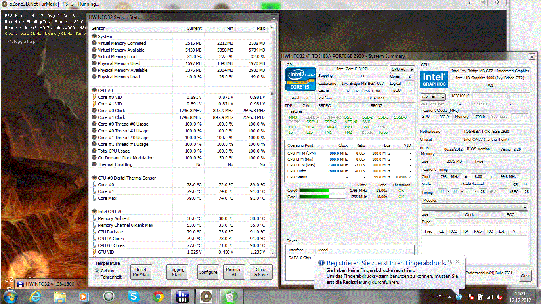This screenshot has width=541, height=304.
Task: Open the taskbar clock showing 14:21
Action: click(520, 296)
